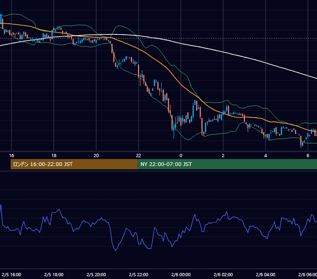317x279 pixels.
Task: Click the 2/5 18:00 date label
Action: [54, 274]
